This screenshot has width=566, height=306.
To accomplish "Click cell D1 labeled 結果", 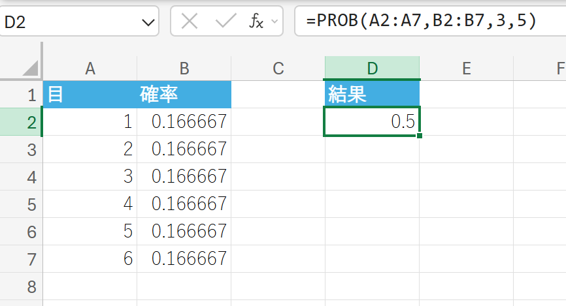I will (372, 95).
